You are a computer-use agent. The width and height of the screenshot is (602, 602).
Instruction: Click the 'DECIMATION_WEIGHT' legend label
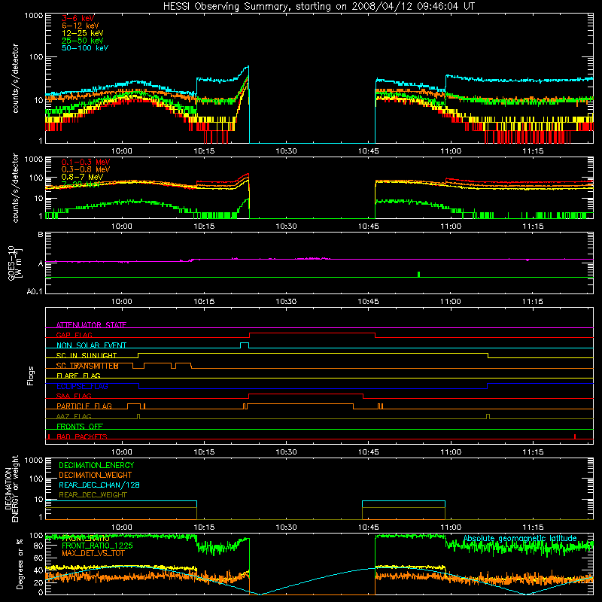[96, 475]
